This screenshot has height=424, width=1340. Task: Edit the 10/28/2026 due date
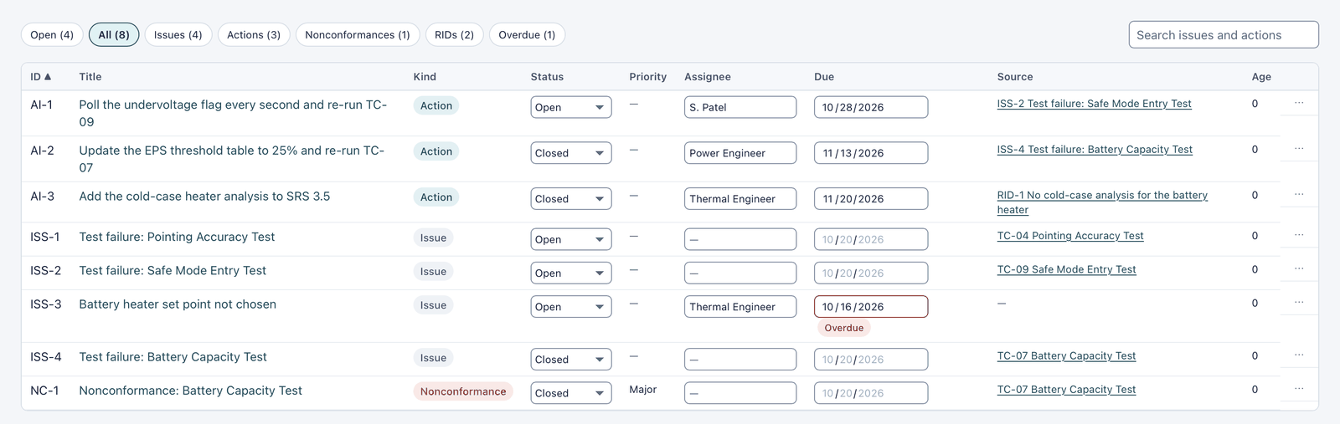point(871,107)
